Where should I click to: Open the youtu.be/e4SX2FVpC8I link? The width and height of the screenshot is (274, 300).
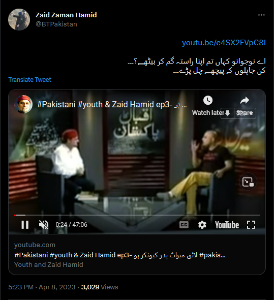[224, 43]
